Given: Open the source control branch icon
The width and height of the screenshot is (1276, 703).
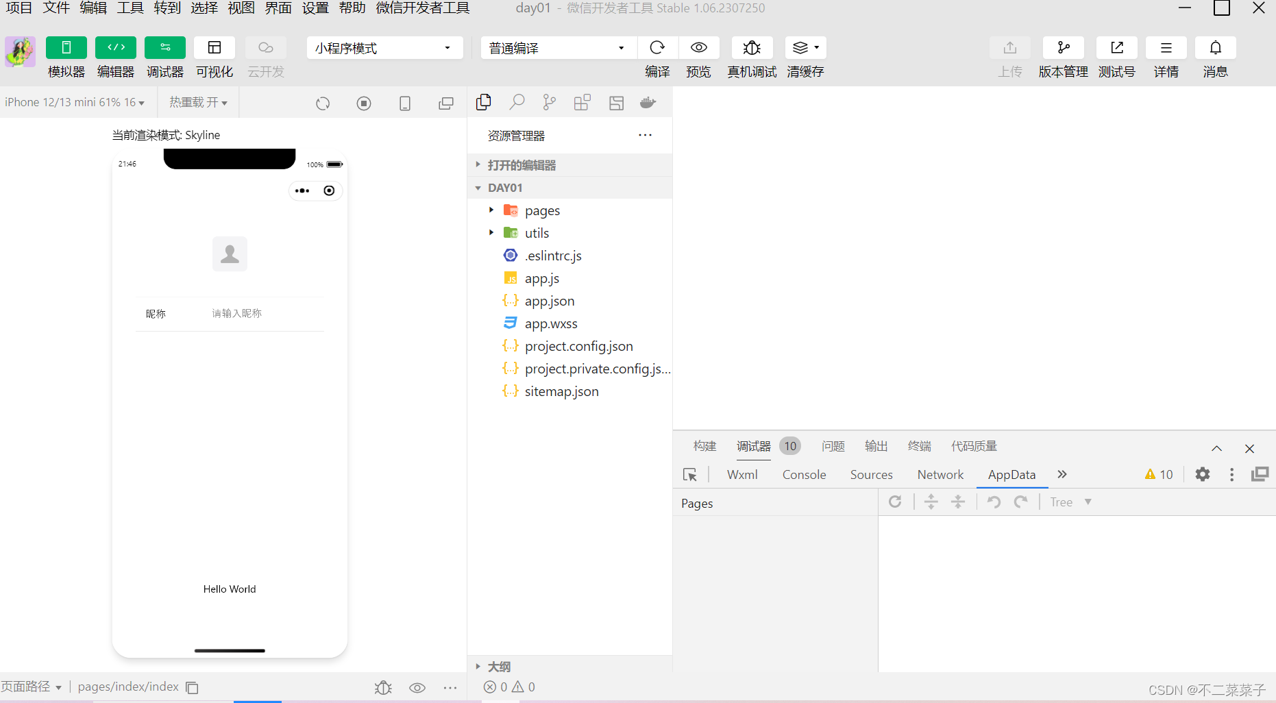Looking at the screenshot, I should (550, 103).
